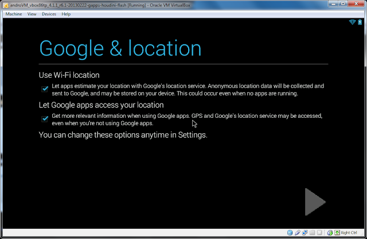Viewport: 367px width, 239px height.
Task: Click the Use Wi-Fi location label
Action: (69, 75)
